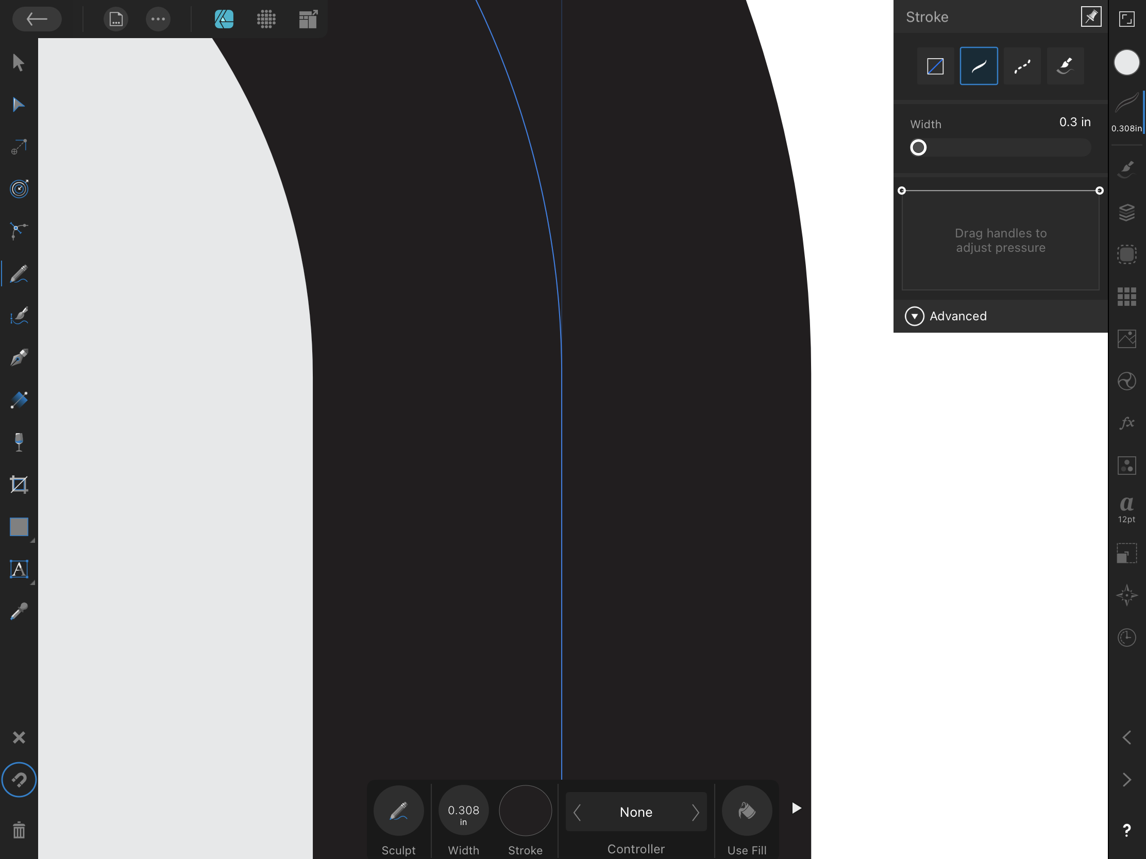Open the Transform studio icon

1127,553
